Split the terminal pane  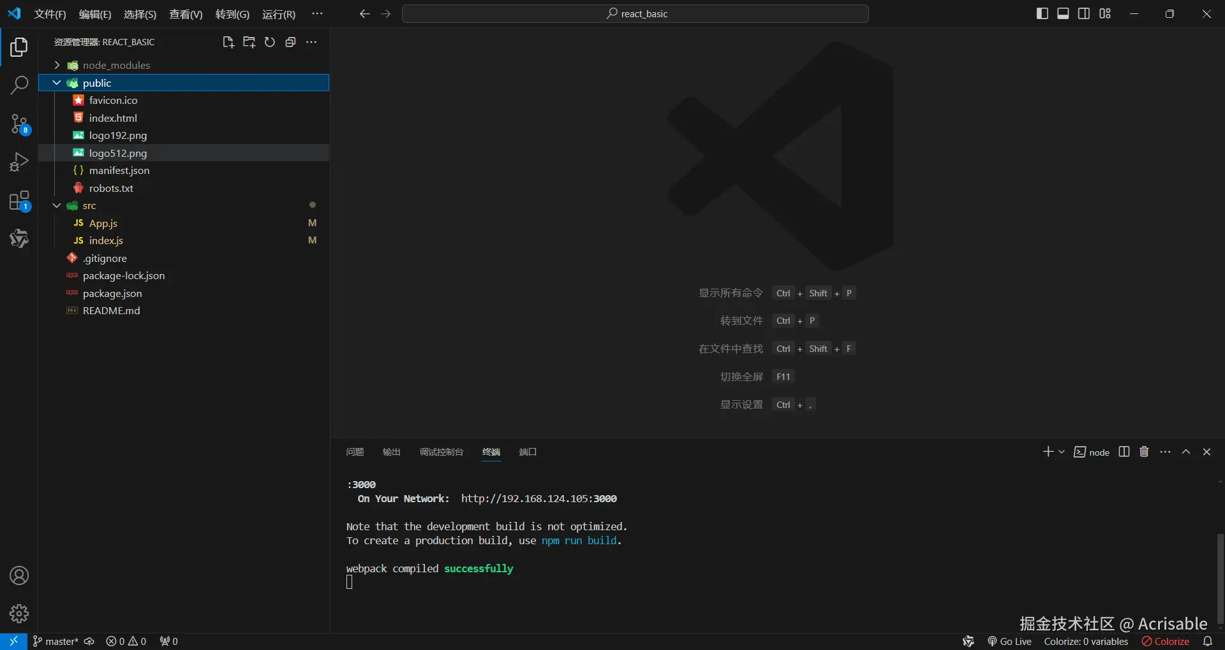pos(1124,452)
